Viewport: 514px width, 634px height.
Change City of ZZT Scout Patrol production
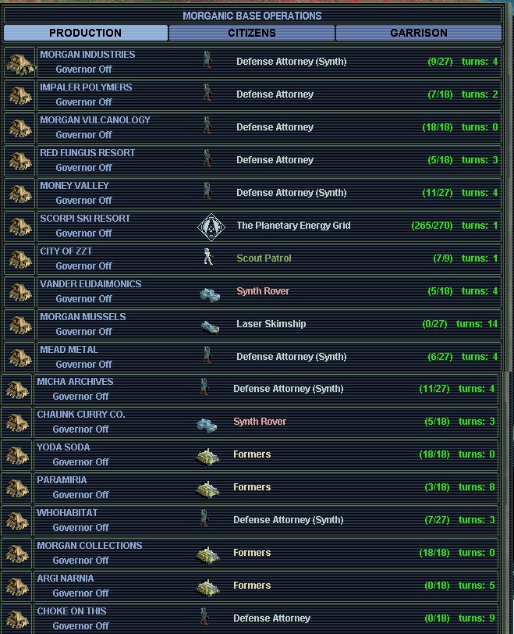(x=264, y=258)
